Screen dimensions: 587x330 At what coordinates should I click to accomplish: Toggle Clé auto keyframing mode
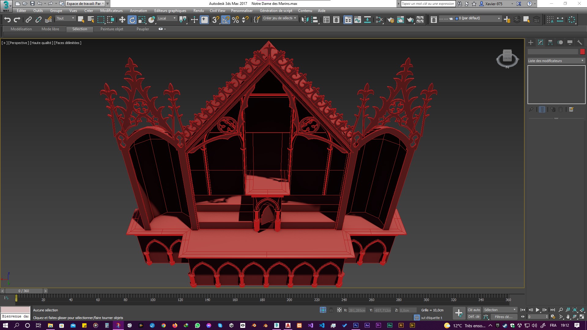pos(474,310)
